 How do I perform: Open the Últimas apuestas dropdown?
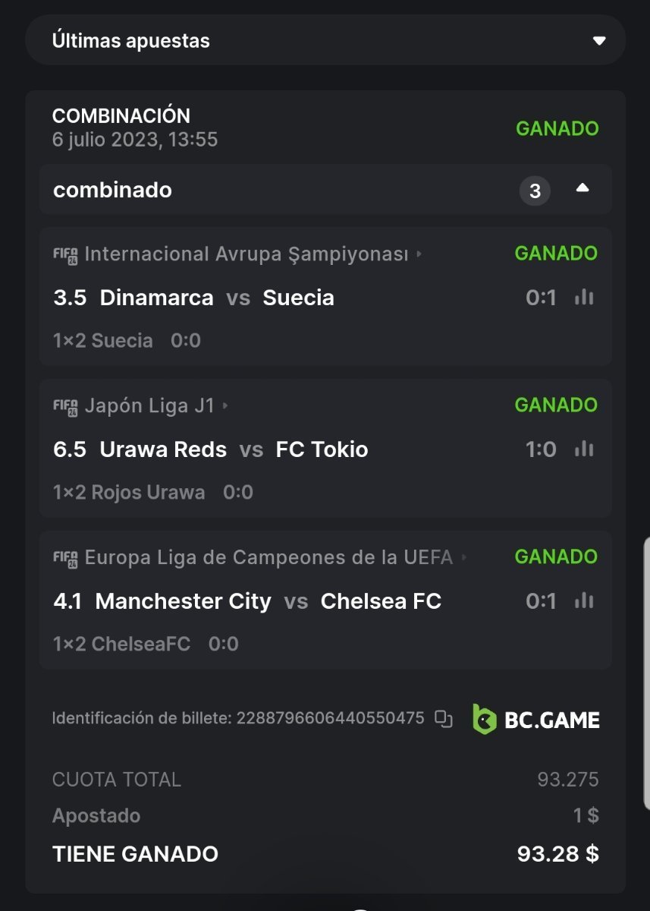(x=599, y=40)
